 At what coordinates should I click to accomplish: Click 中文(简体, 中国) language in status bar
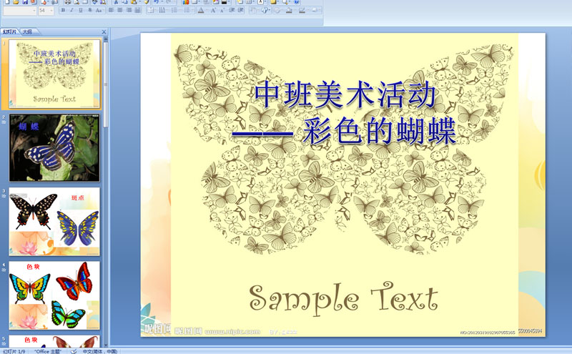pyautogui.click(x=99, y=351)
